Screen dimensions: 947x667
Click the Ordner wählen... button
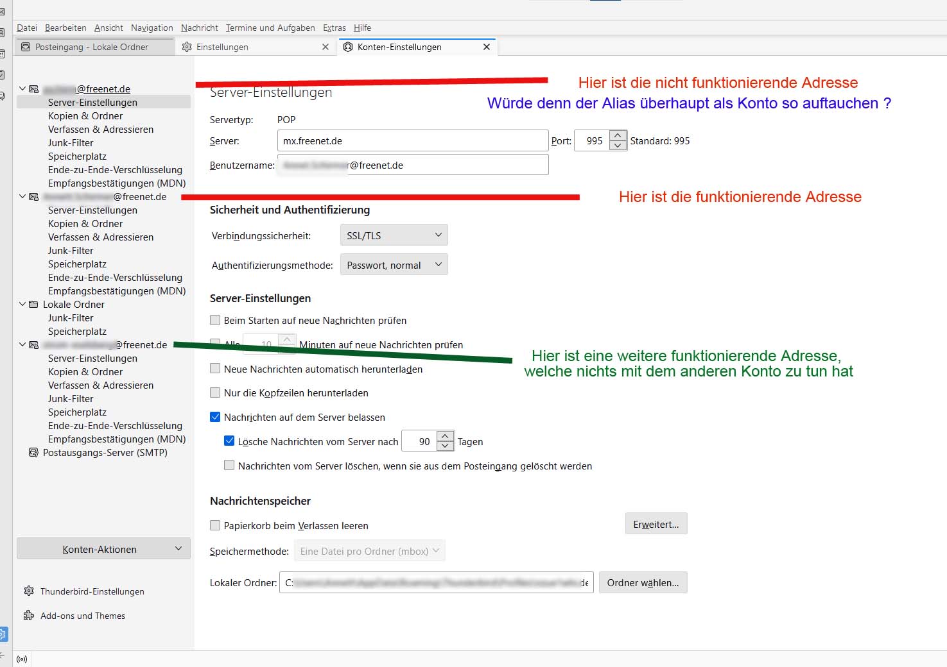pyautogui.click(x=643, y=582)
